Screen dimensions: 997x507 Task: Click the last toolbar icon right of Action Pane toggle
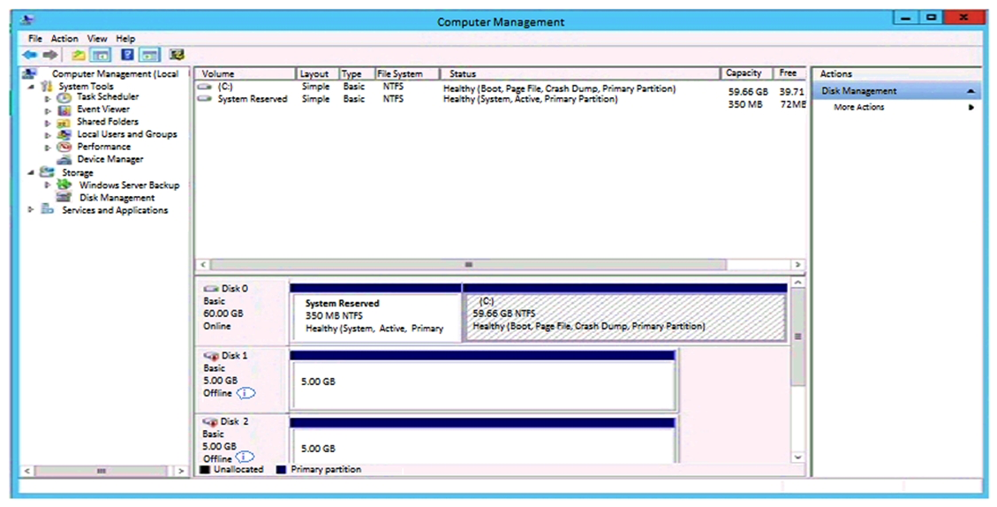[x=177, y=56]
